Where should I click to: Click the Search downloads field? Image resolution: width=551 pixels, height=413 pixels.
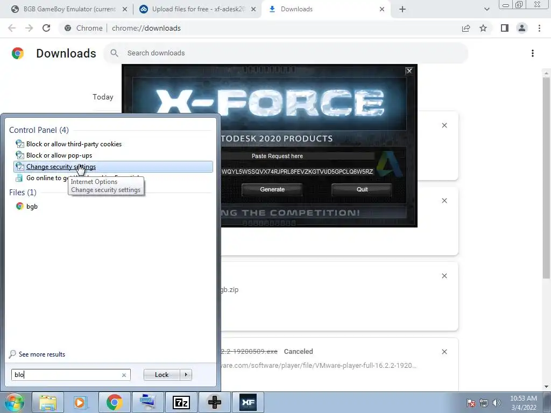point(285,53)
